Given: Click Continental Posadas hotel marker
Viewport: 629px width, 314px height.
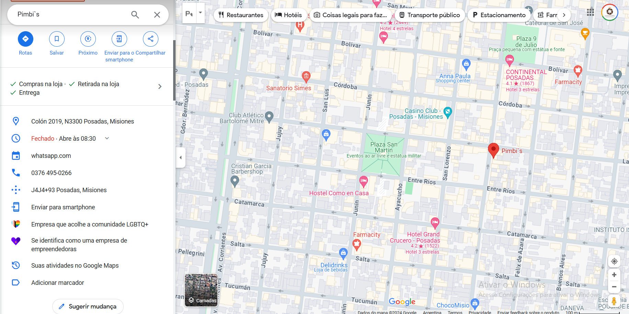Looking at the screenshot, I should [509, 61].
